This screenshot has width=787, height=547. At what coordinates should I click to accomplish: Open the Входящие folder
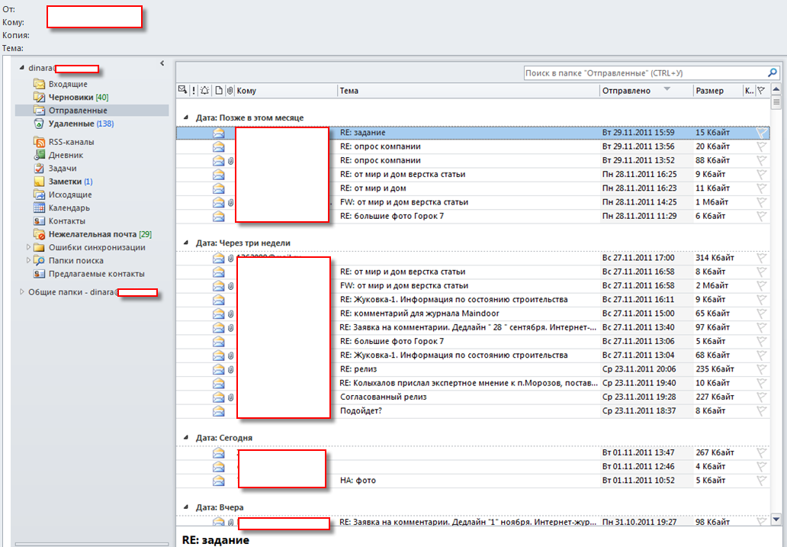(68, 84)
